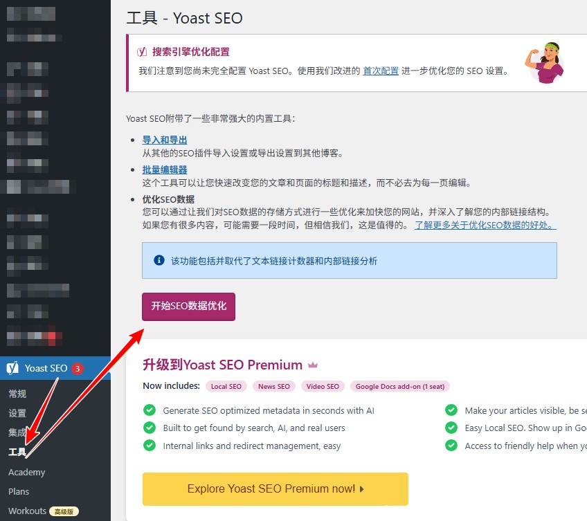The width and height of the screenshot is (587, 521).
Task: Click the notice text 该功能包括并取代了文本链接计数器和内部链接分析
Action: pos(274,261)
